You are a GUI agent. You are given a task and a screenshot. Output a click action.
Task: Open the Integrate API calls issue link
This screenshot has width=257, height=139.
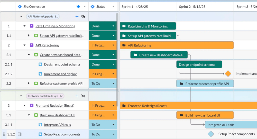click(x=57, y=125)
